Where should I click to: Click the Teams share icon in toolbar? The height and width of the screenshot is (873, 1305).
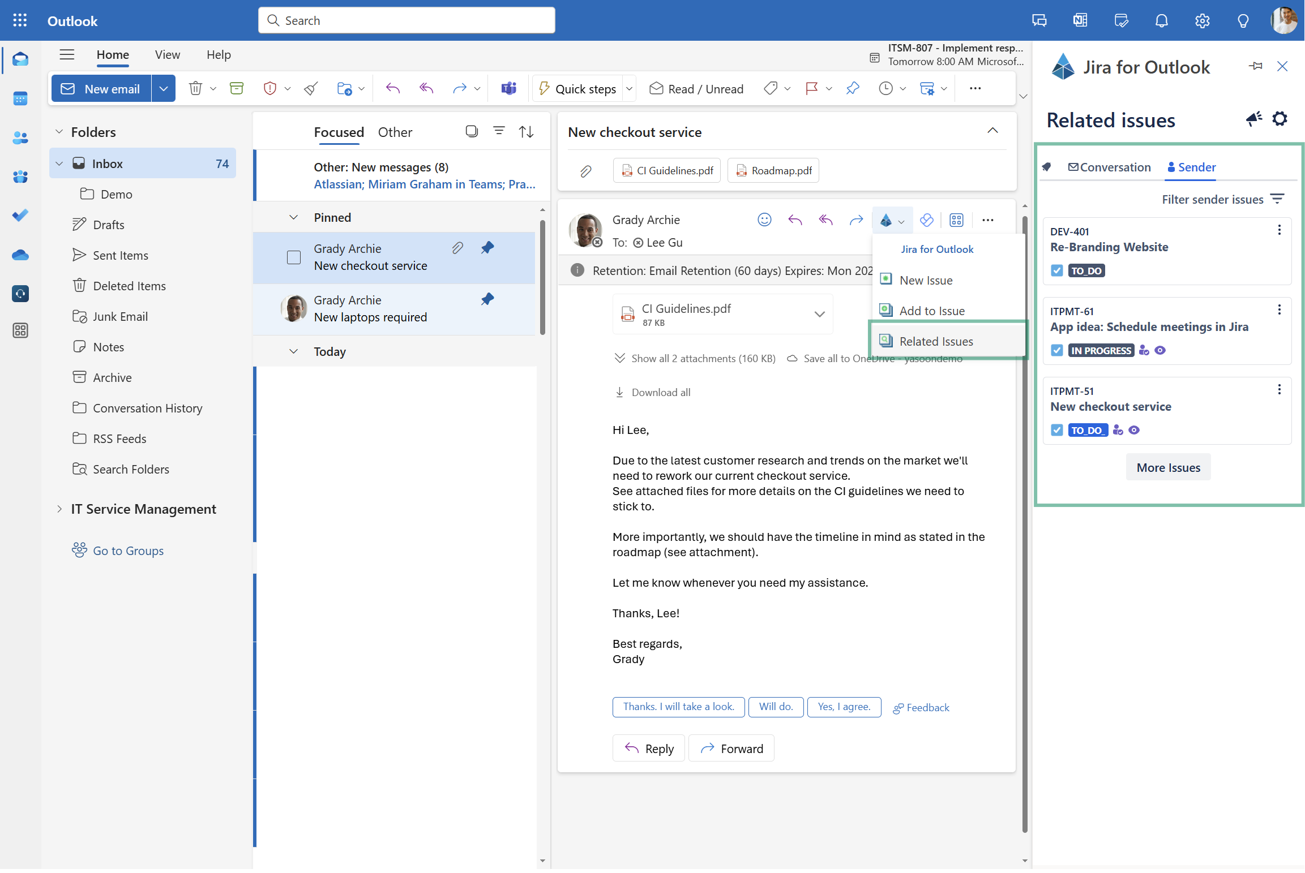pos(508,89)
